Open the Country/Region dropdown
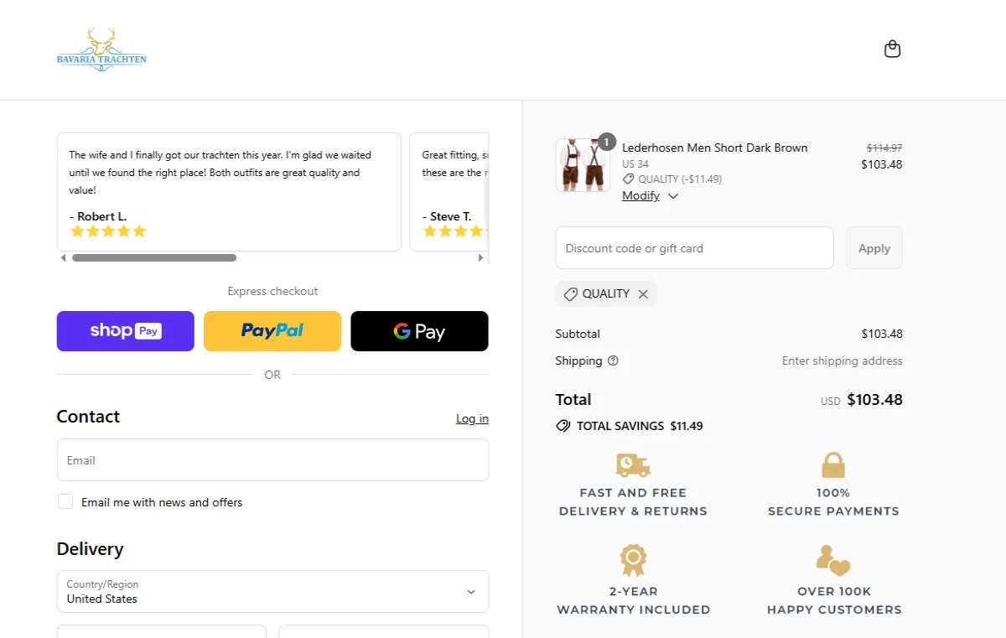The width and height of the screenshot is (1006, 638). [272, 592]
